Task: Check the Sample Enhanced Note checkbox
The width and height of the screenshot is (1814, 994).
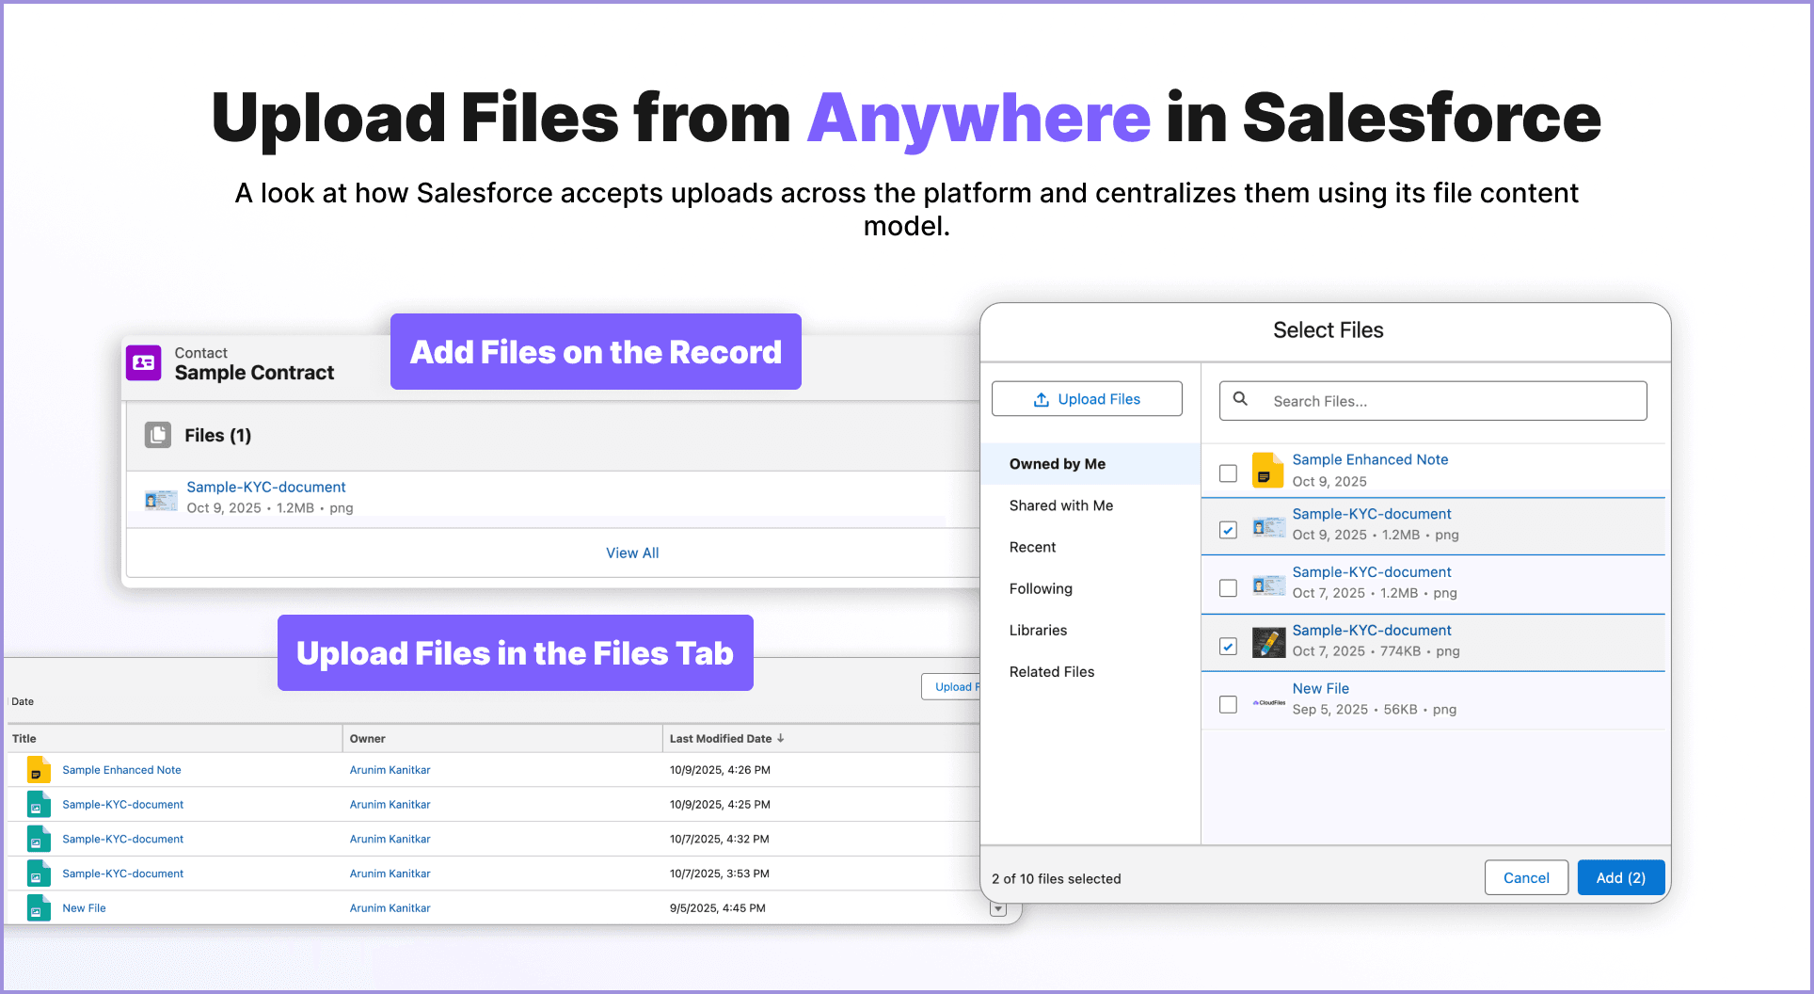Action: (1228, 473)
